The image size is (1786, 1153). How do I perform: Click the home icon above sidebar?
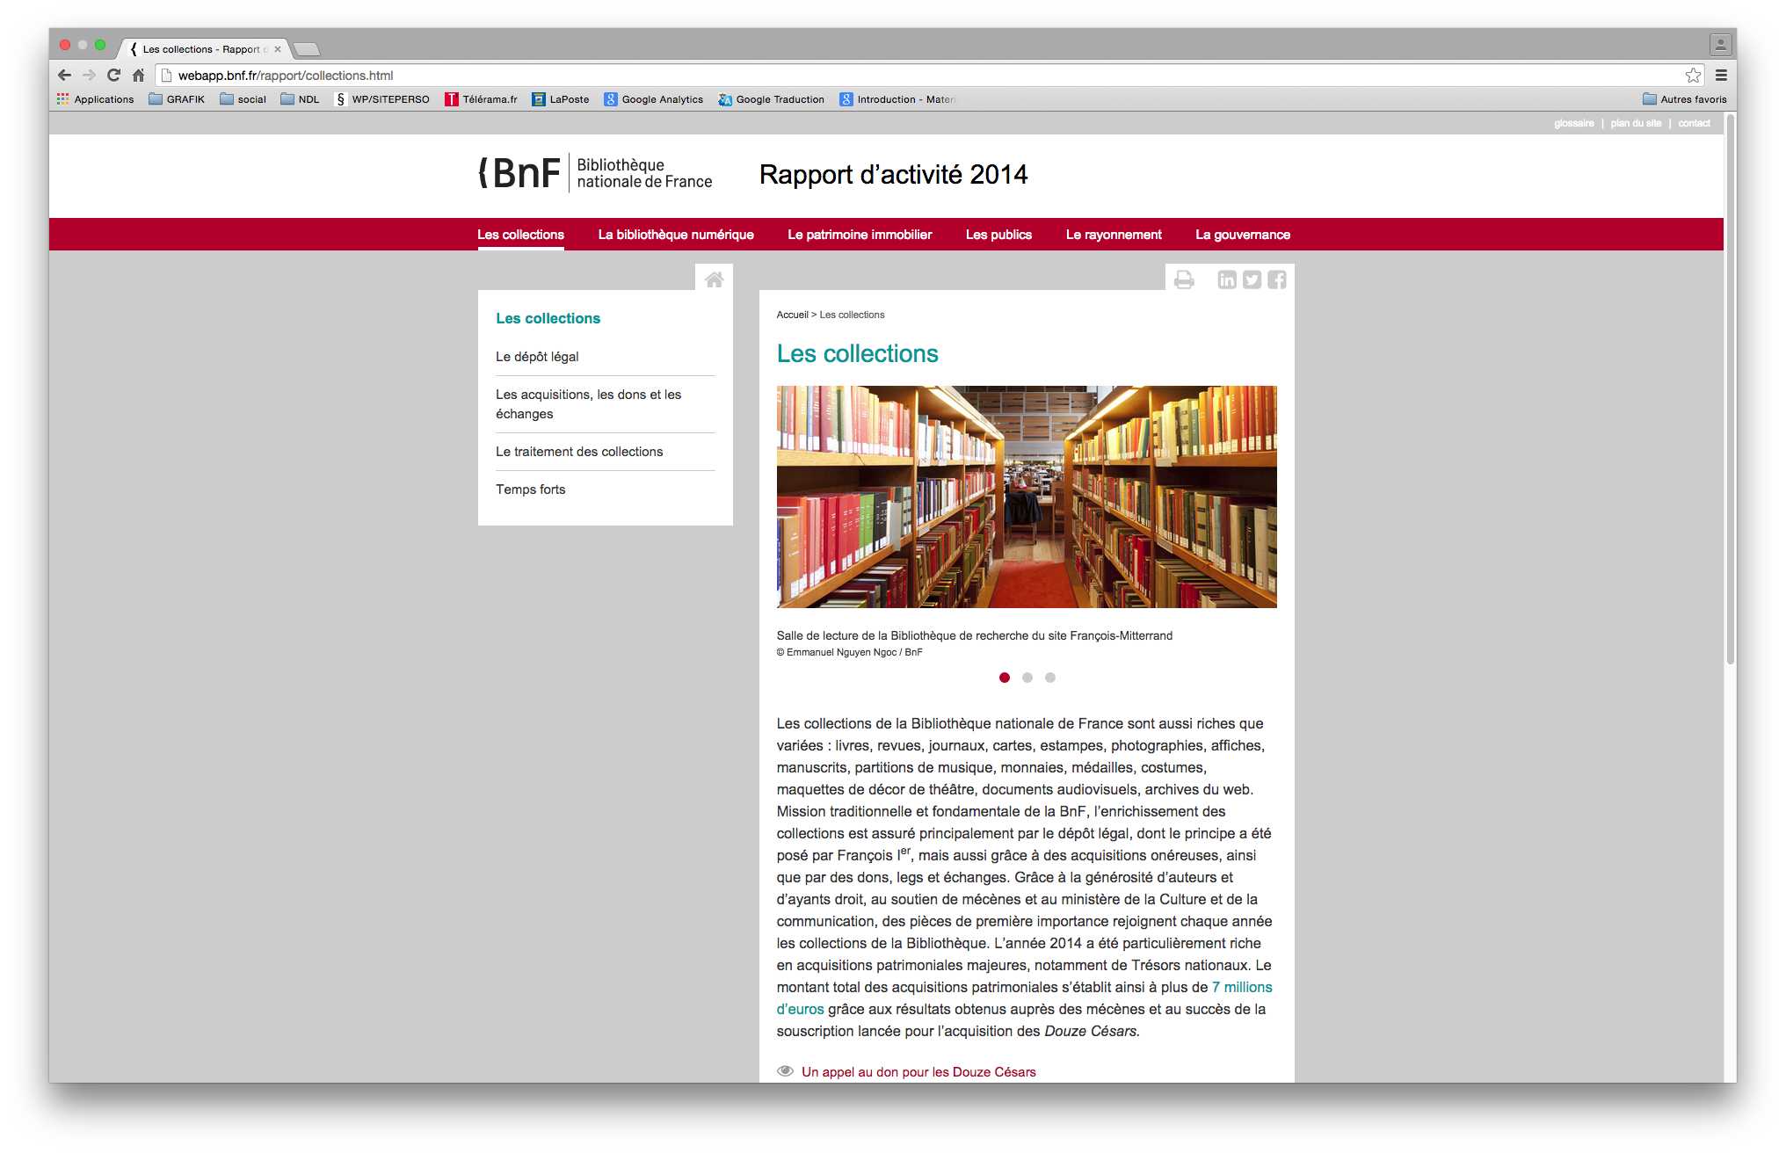(714, 279)
